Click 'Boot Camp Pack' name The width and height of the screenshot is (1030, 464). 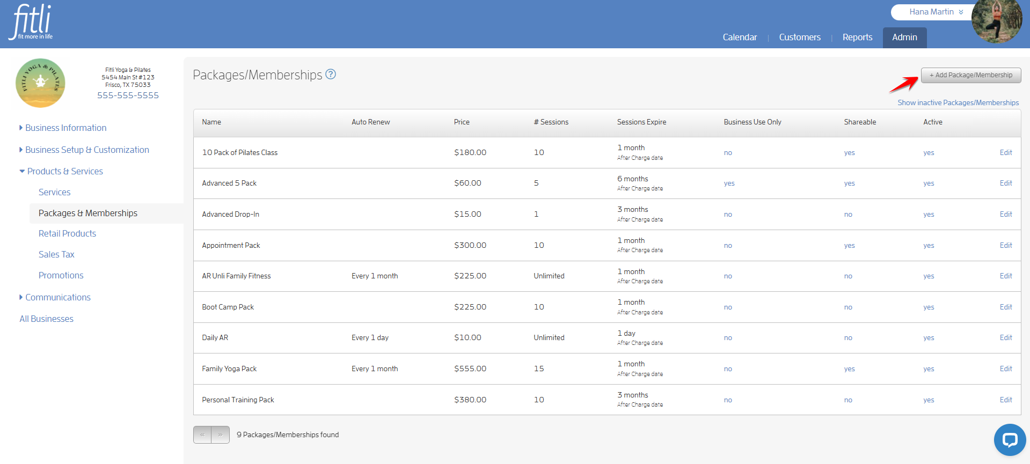(228, 307)
